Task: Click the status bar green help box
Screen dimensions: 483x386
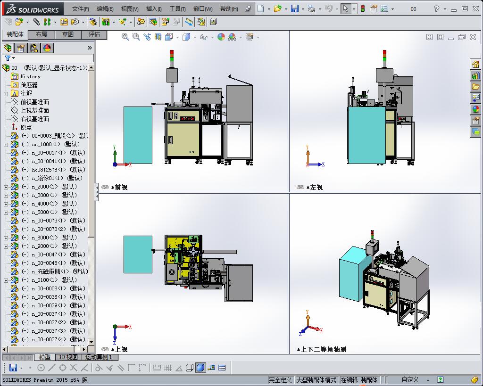Action: pos(440,380)
